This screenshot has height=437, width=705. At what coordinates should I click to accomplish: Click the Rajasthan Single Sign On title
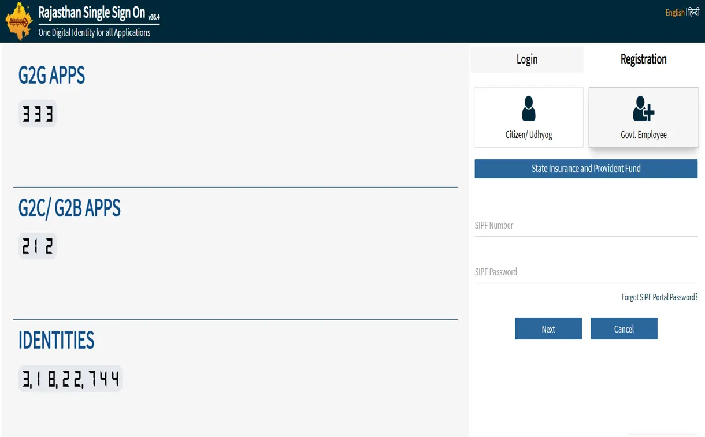(91, 12)
